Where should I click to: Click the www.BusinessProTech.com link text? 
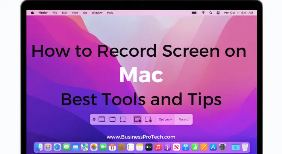[x=141, y=137]
